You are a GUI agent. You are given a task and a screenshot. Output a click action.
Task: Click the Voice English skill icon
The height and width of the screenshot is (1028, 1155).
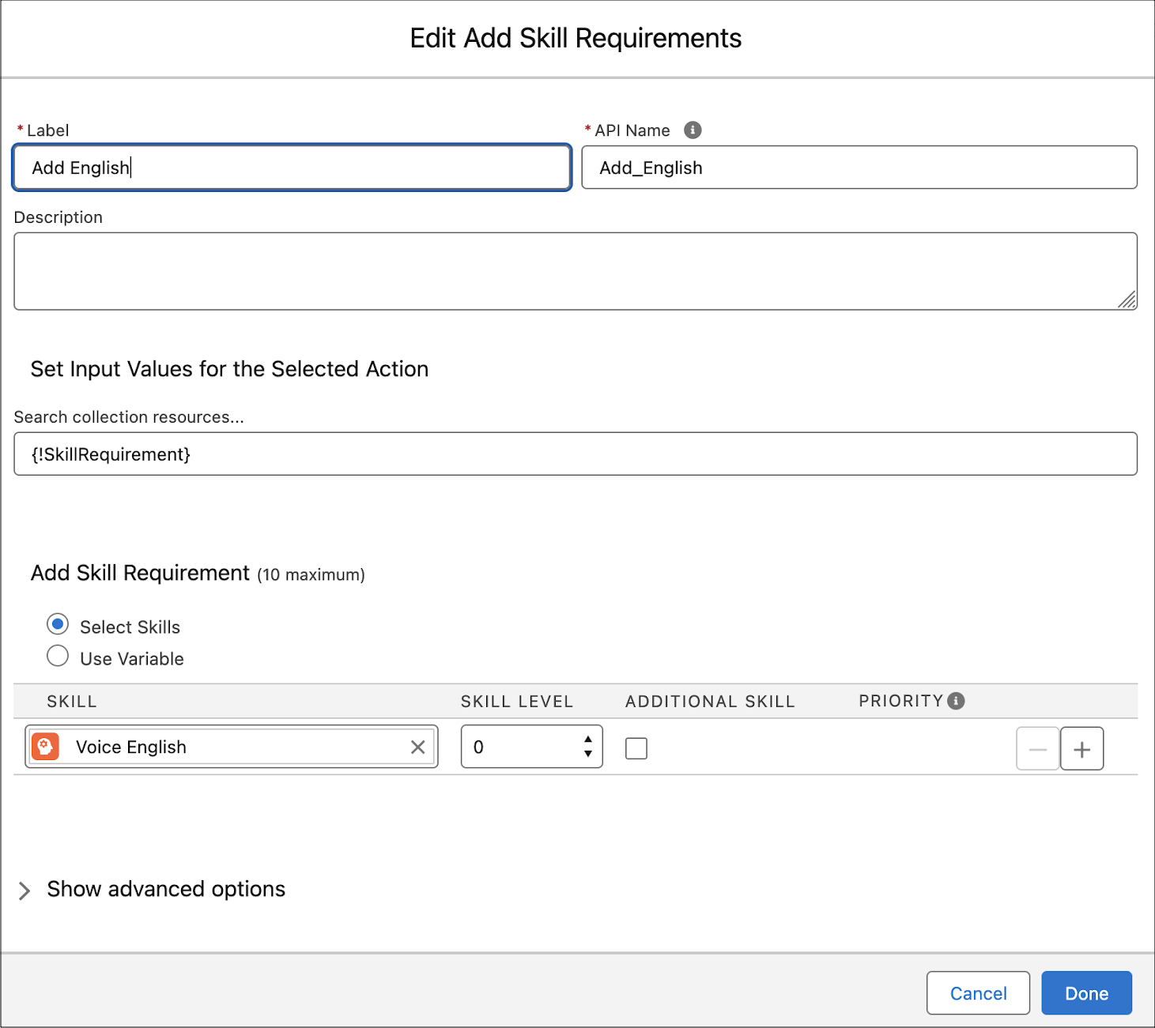click(45, 747)
